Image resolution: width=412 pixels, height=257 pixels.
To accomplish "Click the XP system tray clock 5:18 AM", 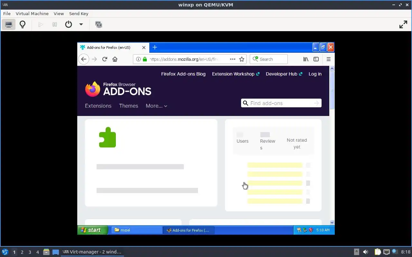I will pyautogui.click(x=323, y=230).
